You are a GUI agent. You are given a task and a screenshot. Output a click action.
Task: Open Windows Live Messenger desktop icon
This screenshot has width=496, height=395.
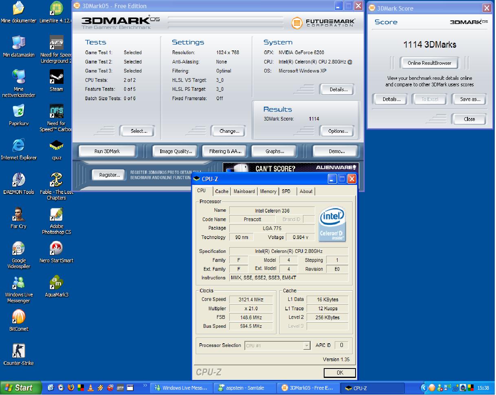[19, 289]
